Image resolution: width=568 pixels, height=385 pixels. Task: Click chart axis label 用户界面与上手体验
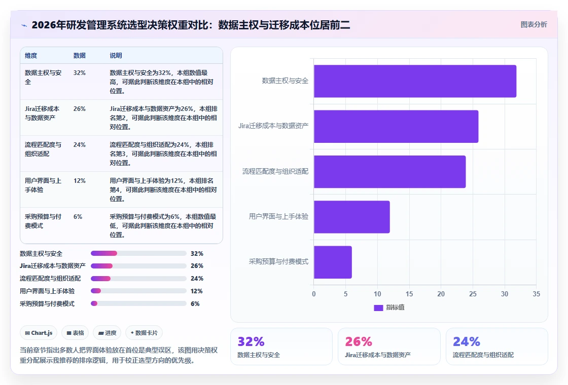[278, 216]
